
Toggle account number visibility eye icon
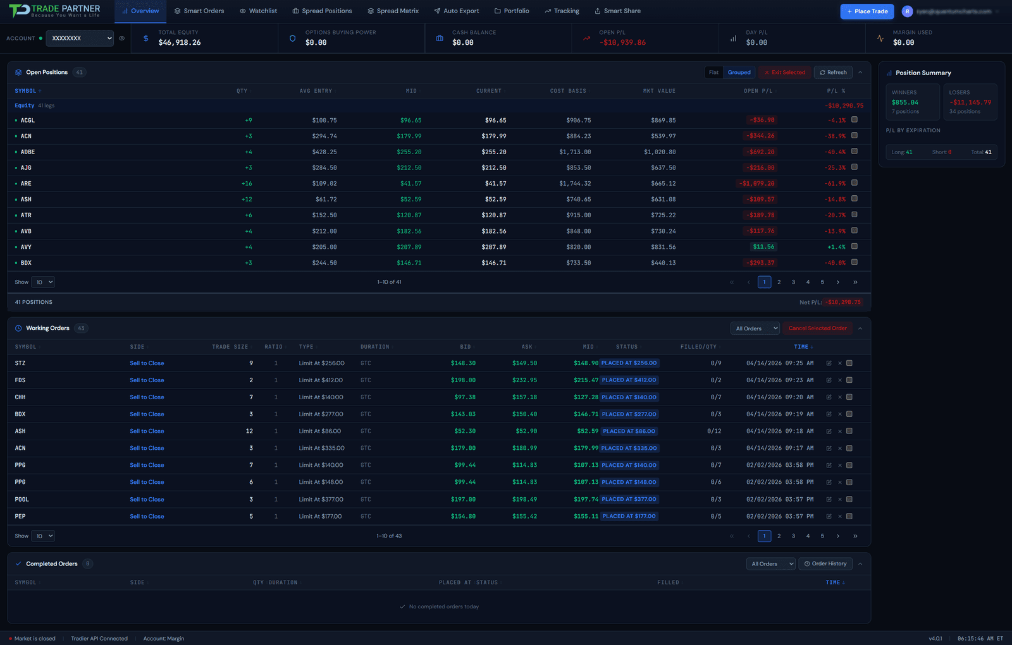click(122, 38)
